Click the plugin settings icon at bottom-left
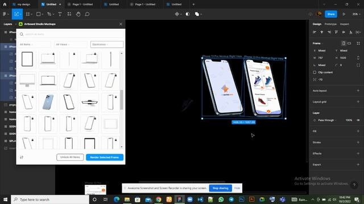The height and width of the screenshot is (204, 364). 22,158
